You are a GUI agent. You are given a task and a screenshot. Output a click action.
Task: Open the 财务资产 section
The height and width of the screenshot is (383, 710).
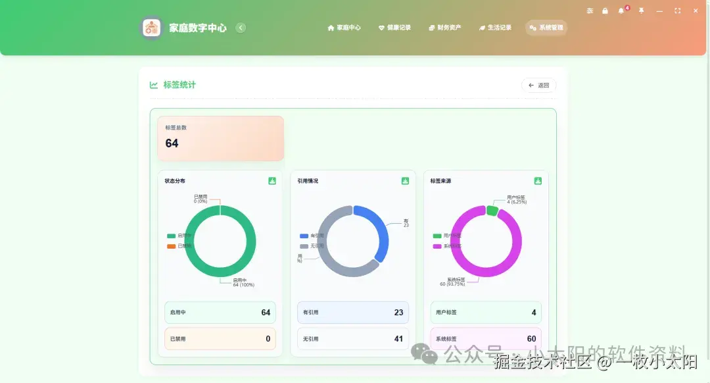coord(447,28)
